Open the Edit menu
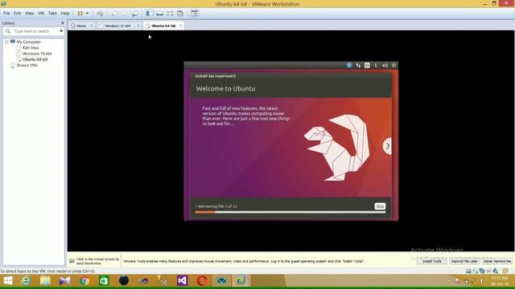The image size is (515, 289). click(18, 14)
